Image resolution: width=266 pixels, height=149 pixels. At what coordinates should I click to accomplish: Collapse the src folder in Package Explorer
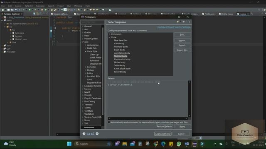5,26
